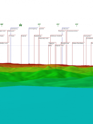Click the 272° bearing marker
Image resolution: width=93 pixels, height=124 pixels.
58,24
